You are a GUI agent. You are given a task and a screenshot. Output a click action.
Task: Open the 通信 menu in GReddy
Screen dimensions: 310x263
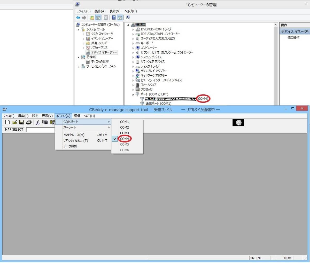[x=77, y=116]
